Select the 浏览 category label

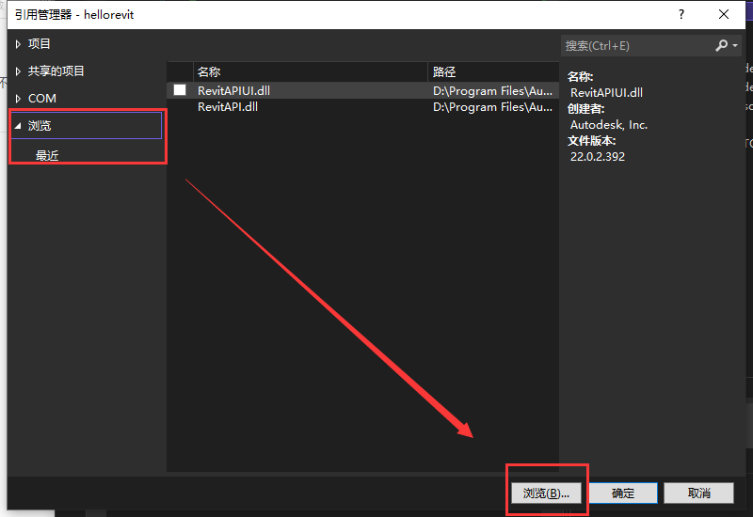[40, 126]
